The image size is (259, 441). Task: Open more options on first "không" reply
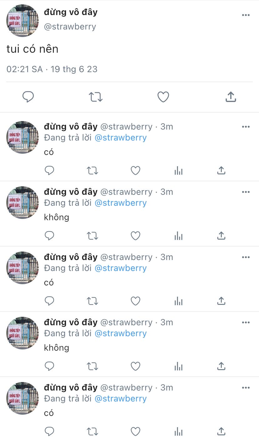tap(246, 192)
